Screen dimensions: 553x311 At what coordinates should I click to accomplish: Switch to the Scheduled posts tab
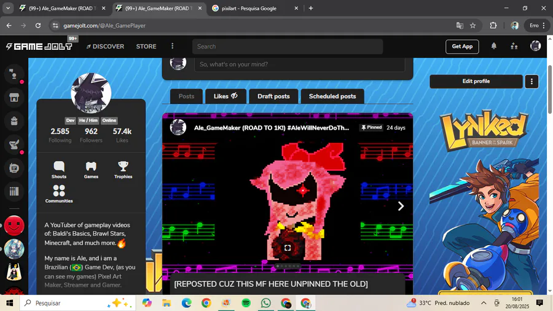(332, 96)
